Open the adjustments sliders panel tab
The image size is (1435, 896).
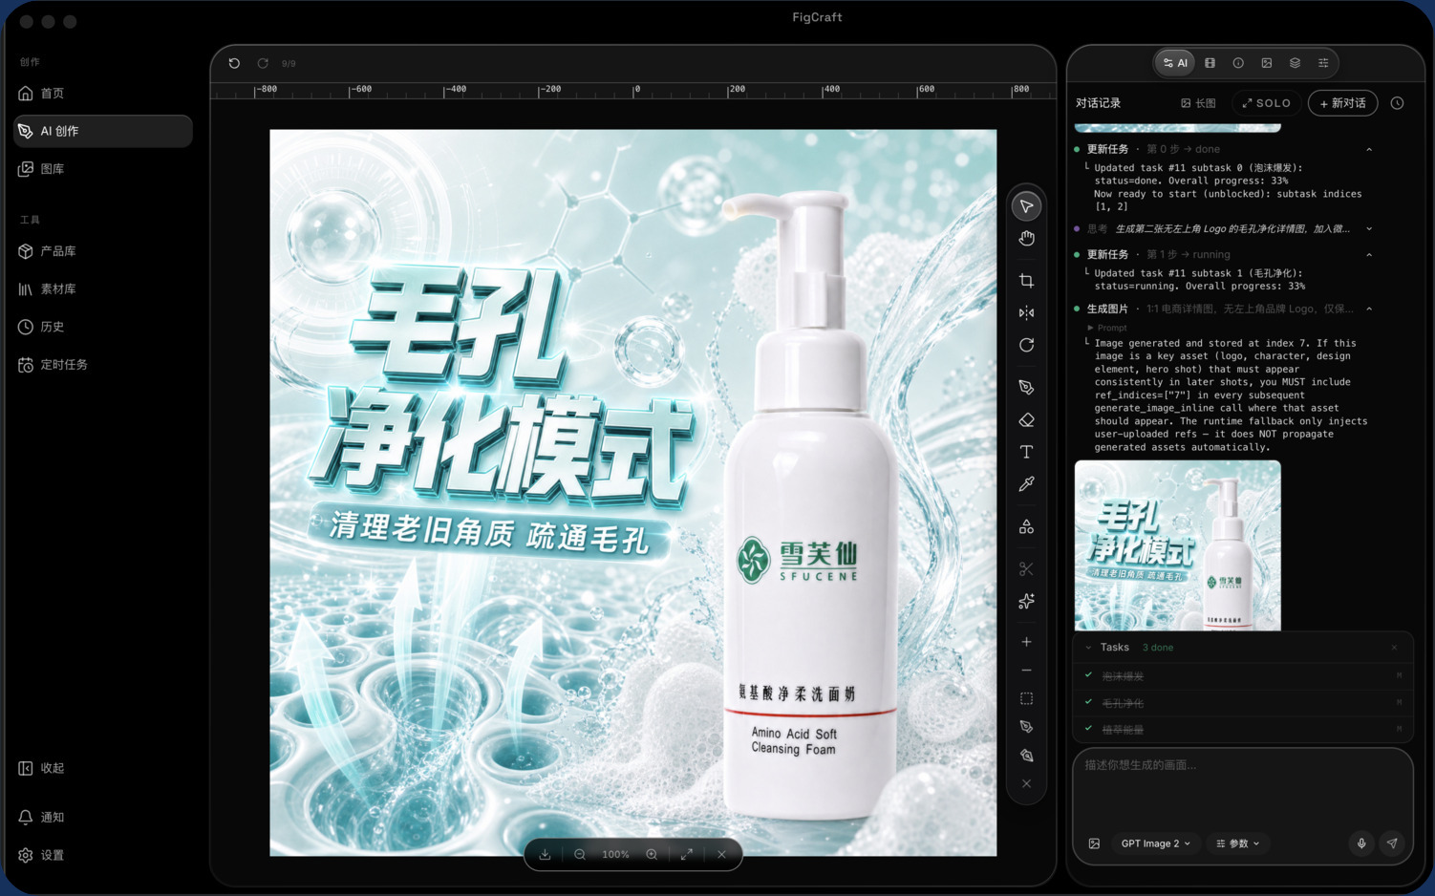coord(1323,63)
